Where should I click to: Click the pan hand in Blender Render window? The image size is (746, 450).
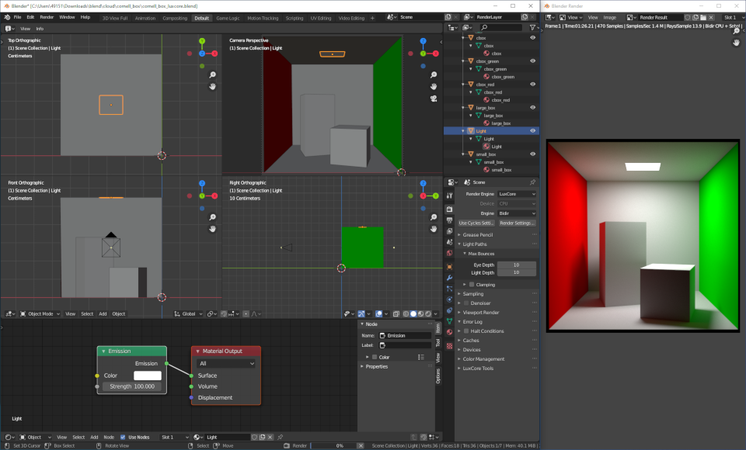click(x=736, y=43)
